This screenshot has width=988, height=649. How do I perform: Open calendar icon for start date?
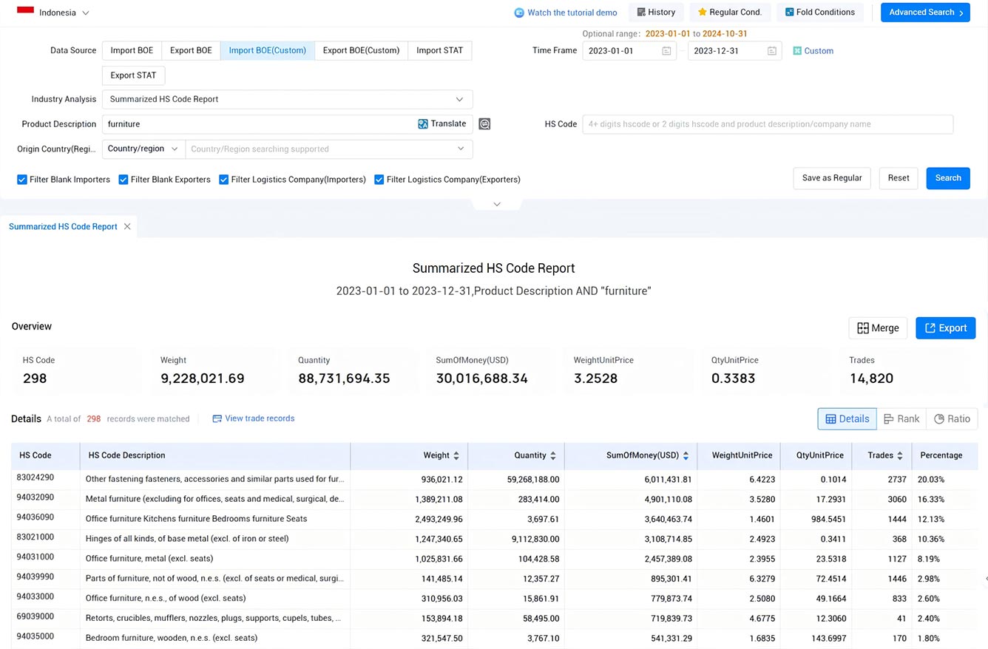pyautogui.click(x=666, y=51)
